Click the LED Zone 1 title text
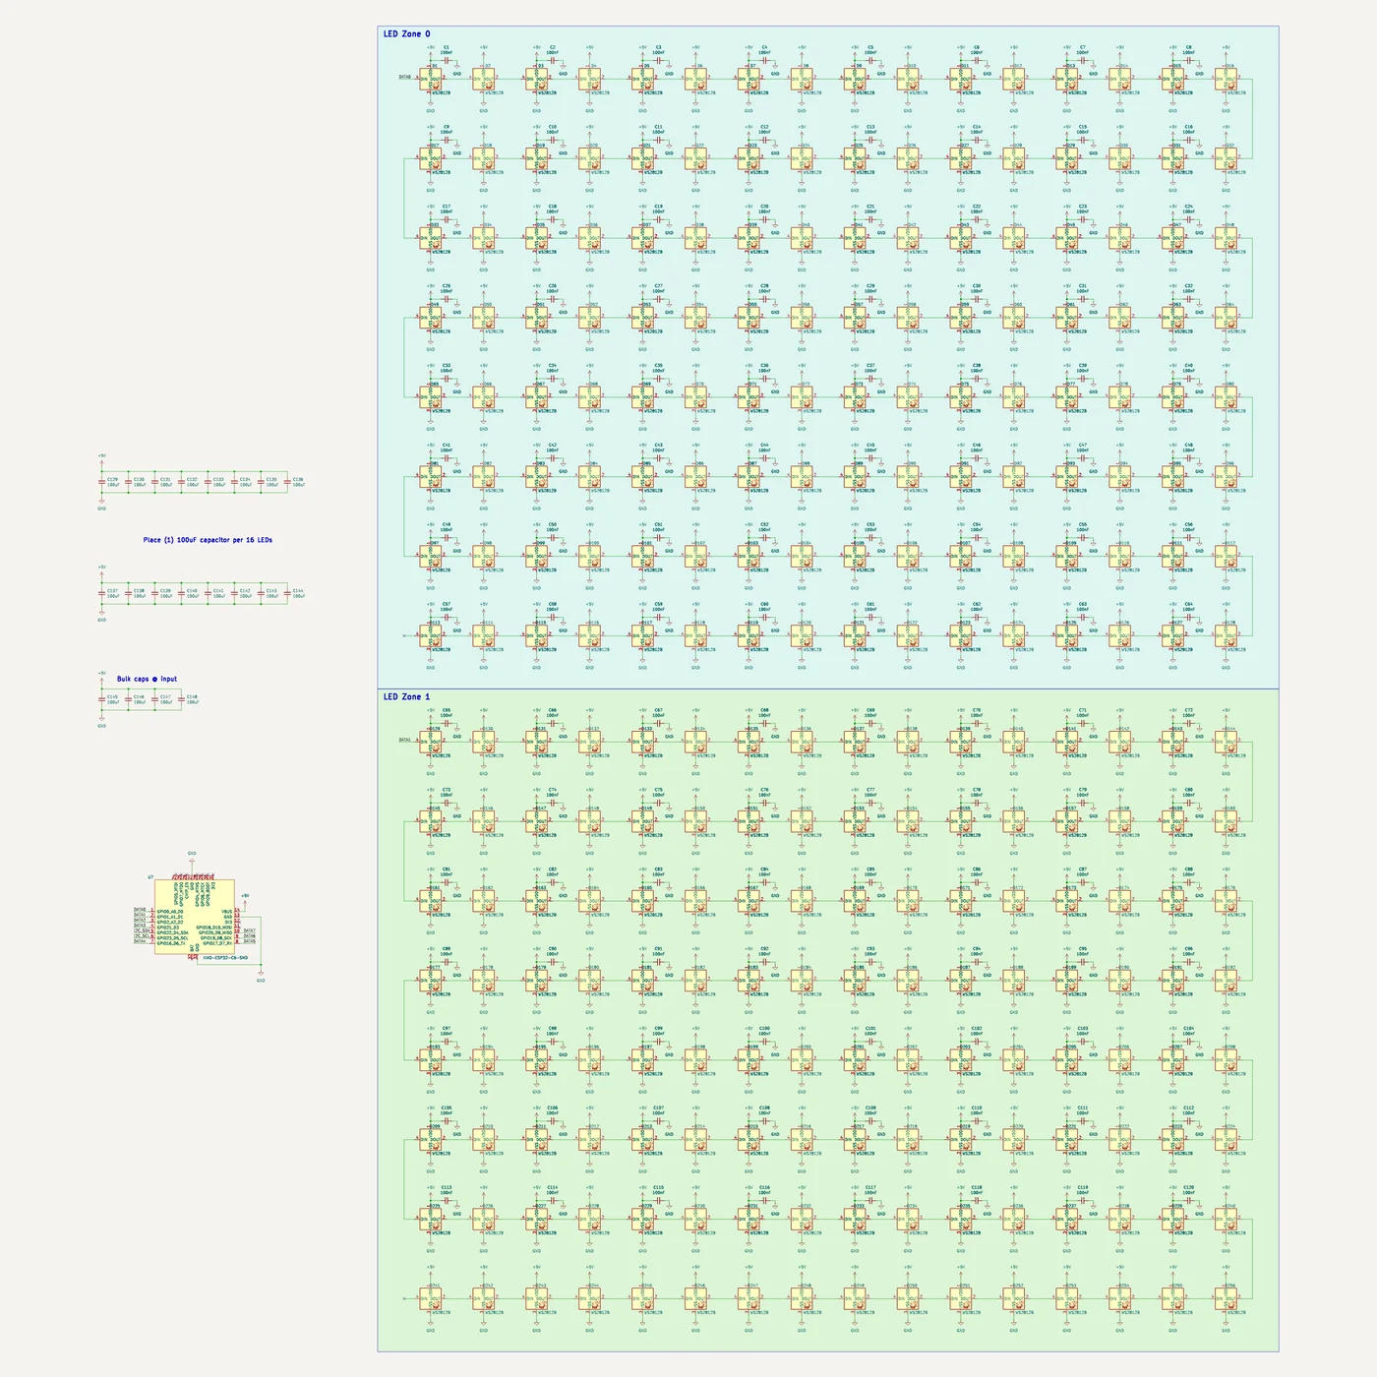 coord(406,696)
